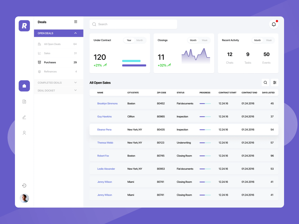Click the green trend icon next to +32%

tap(169, 65)
